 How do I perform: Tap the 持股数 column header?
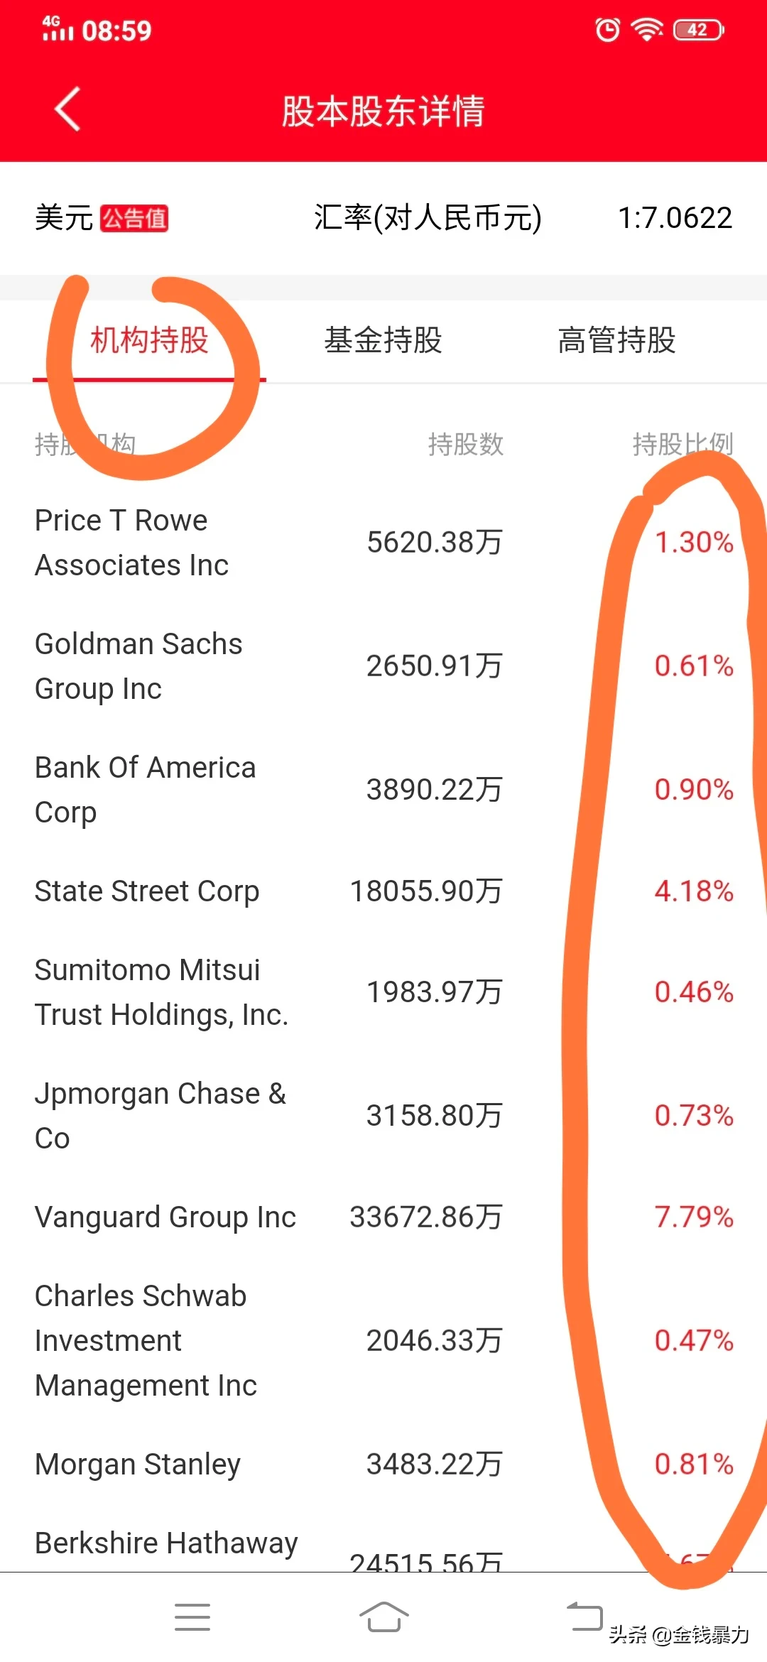(x=465, y=445)
